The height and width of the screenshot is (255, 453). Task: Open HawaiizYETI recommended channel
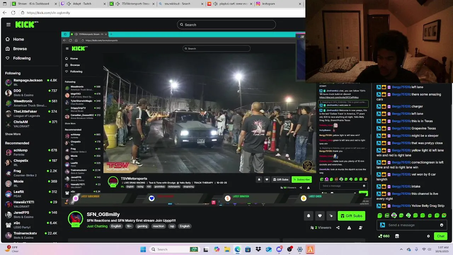31,204
